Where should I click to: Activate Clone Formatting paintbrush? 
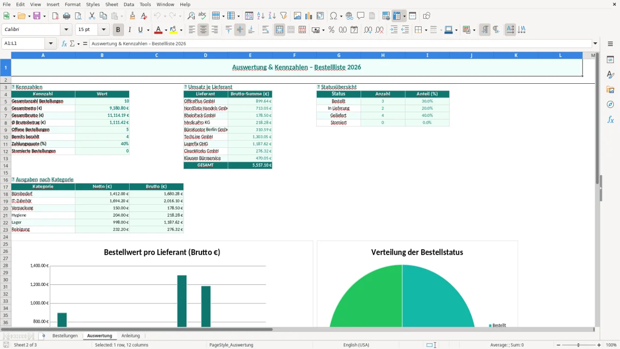point(133,16)
